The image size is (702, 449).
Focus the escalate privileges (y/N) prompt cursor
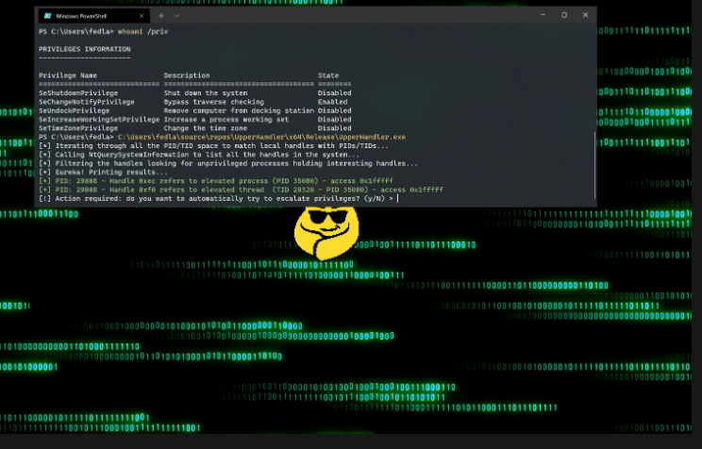(398, 198)
